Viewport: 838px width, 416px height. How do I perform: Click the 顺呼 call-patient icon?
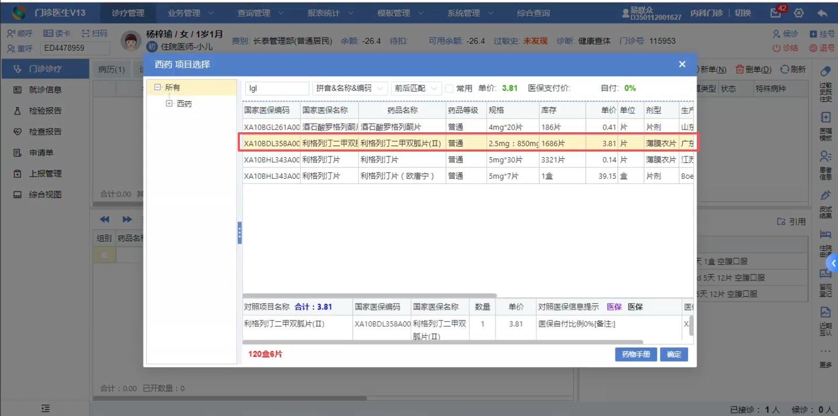tap(11, 33)
